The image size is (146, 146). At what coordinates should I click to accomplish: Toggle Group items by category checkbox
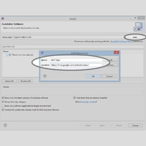pos(3,102)
